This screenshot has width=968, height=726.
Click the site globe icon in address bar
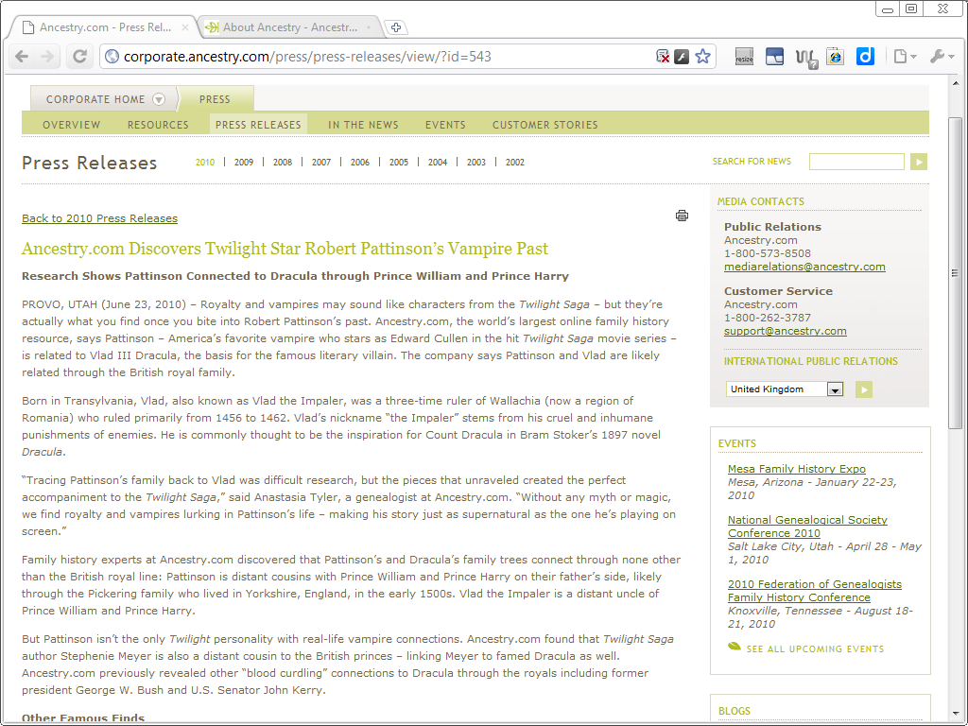coord(112,57)
